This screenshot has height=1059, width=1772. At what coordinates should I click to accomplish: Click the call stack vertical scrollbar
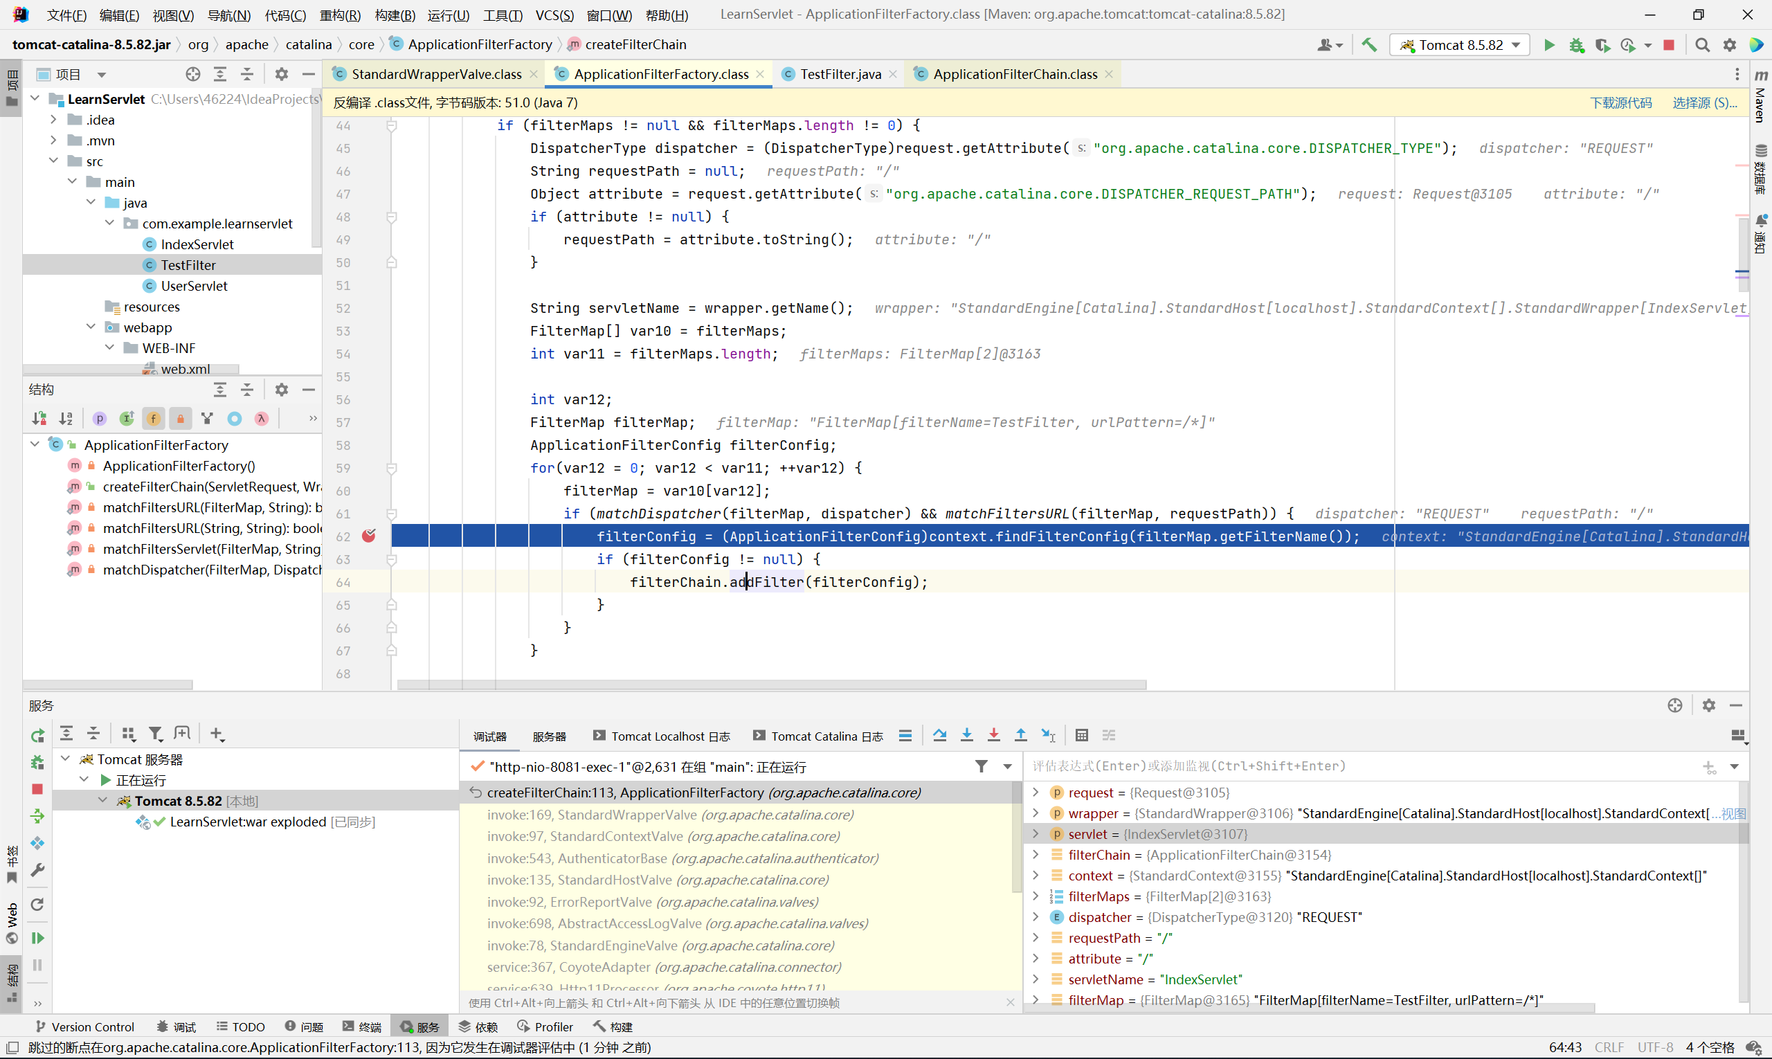1017,836
